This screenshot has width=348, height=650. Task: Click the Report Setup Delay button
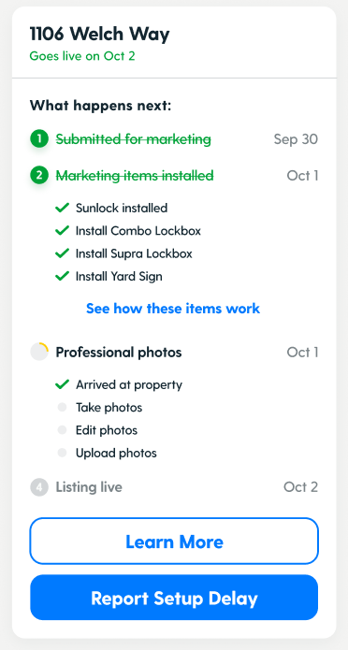tap(174, 598)
